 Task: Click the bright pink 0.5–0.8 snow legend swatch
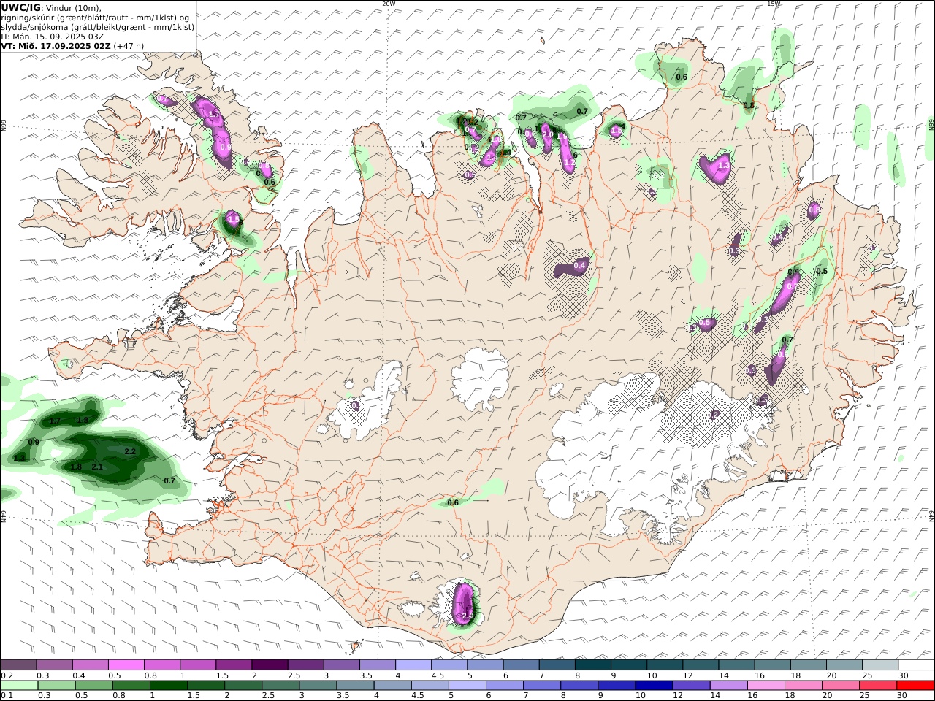coord(127,665)
